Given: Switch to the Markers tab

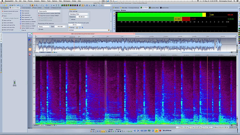Looking at the screenshot, I should [x=116, y=8].
